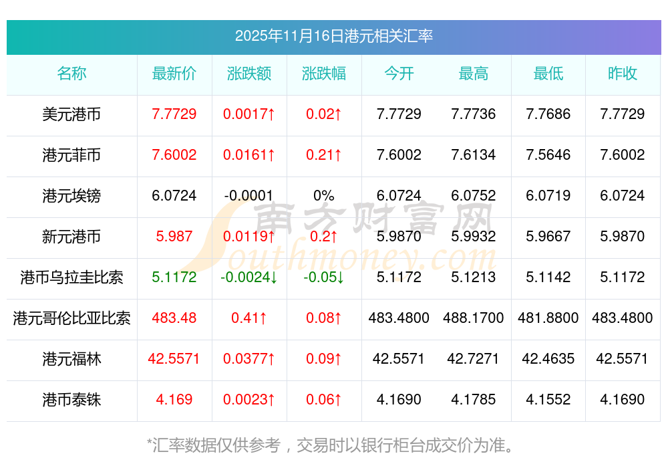Click the 港币泰铢 row name
Image resolution: width=668 pixels, height=466 pixels.
[x=71, y=400]
